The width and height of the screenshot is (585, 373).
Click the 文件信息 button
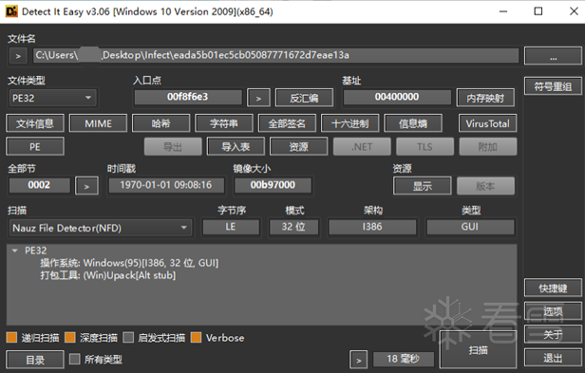(x=35, y=123)
